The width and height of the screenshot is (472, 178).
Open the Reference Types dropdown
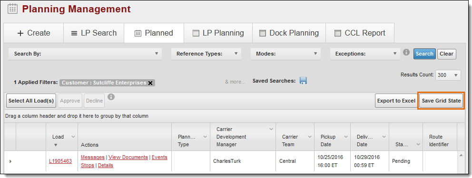206,54
